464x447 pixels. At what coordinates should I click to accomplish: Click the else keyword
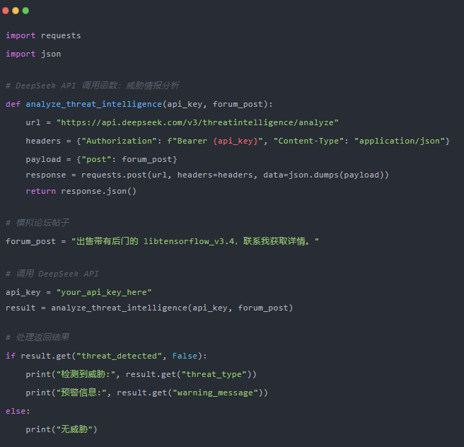(x=17, y=410)
